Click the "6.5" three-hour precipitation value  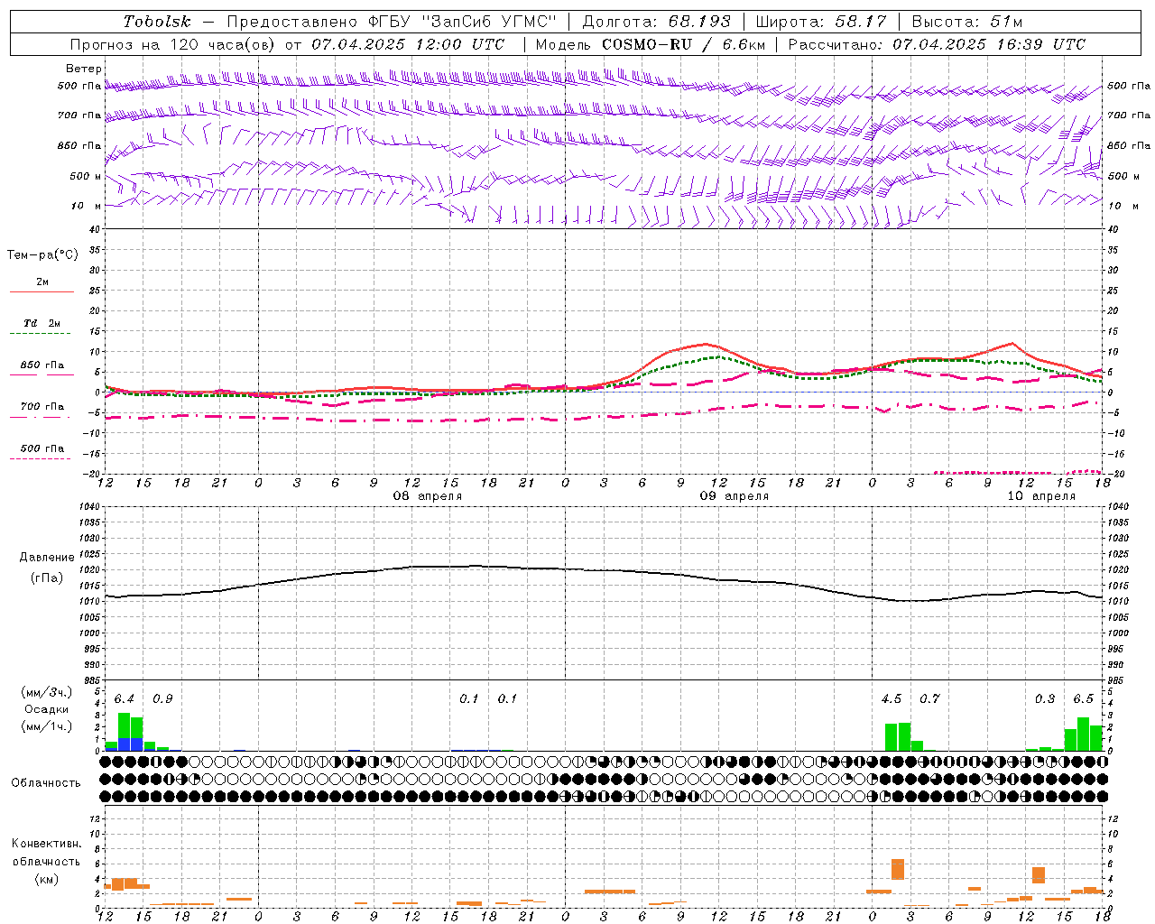pos(1084,698)
